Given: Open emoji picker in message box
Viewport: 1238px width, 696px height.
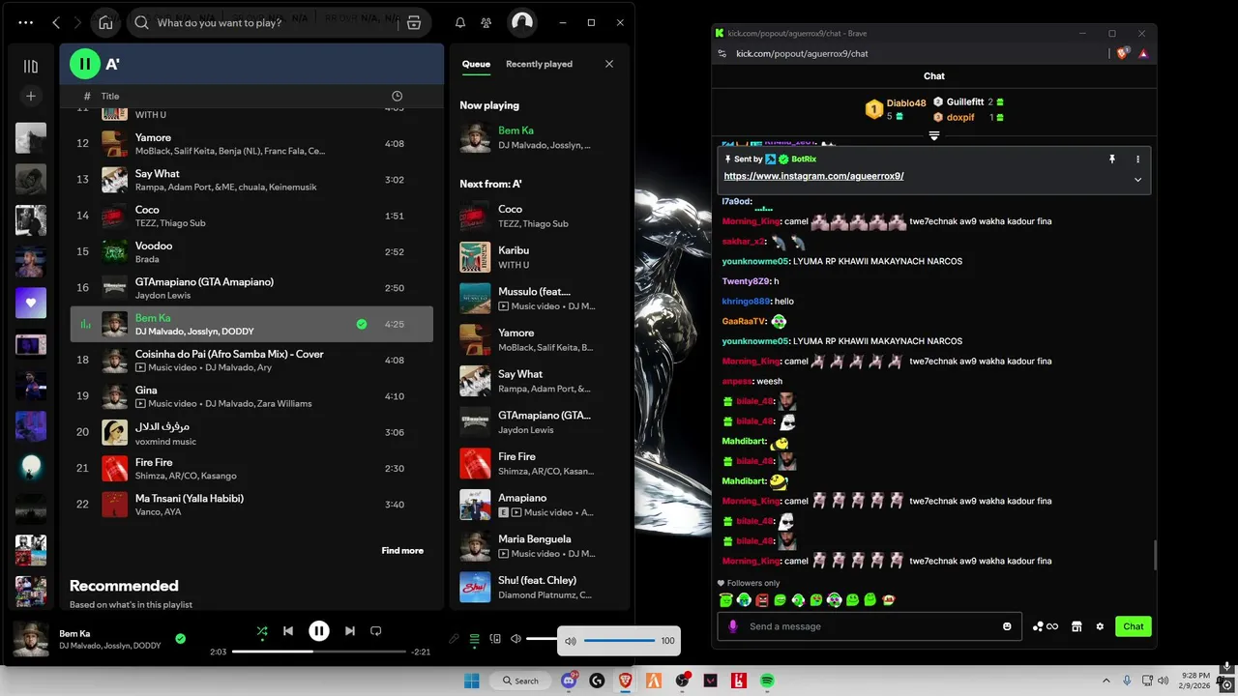Looking at the screenshot, I should coord(1007,626).
